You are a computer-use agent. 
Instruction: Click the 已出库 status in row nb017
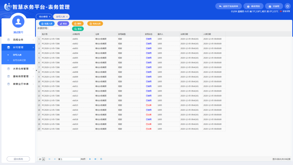click(x=149, y=115)
